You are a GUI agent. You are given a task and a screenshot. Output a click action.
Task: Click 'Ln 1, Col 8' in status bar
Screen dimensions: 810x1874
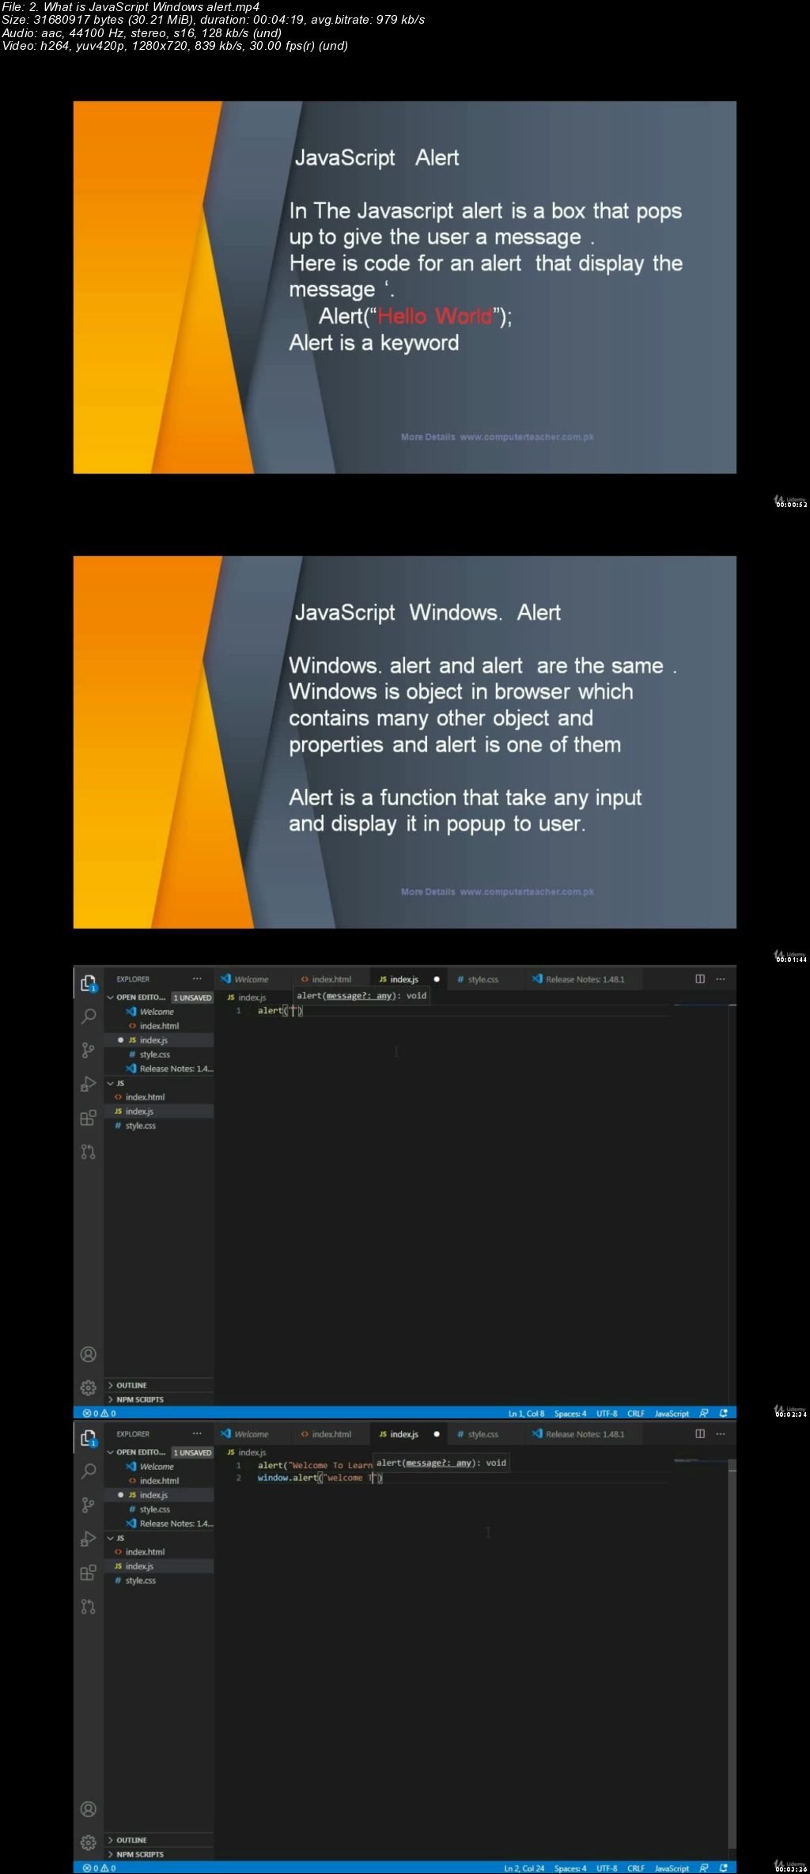[526, 1413]
